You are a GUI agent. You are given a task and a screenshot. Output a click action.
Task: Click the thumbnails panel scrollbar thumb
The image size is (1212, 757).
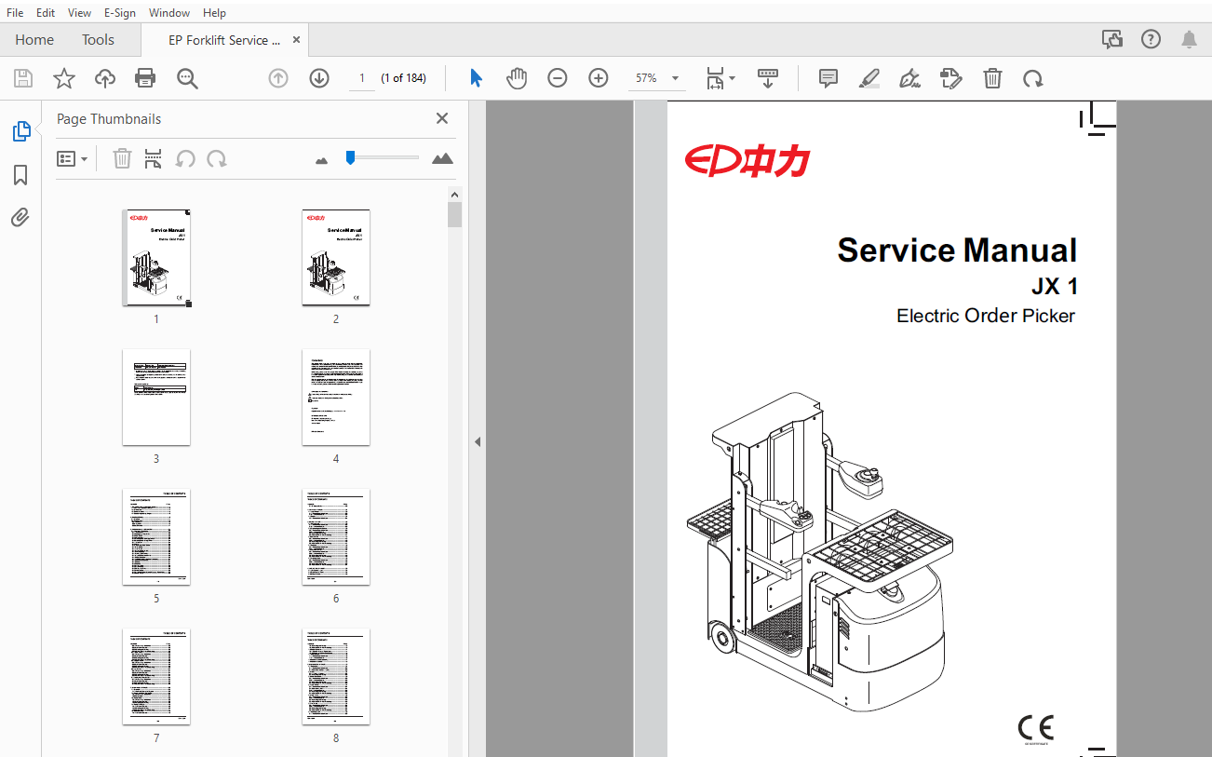(x=454, y=215)
